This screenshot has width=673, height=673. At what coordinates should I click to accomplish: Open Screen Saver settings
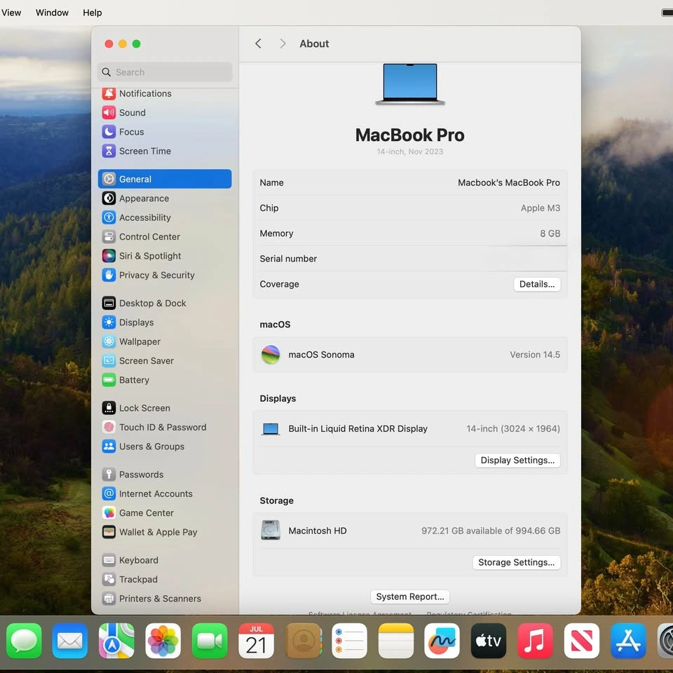coord(164,360)
